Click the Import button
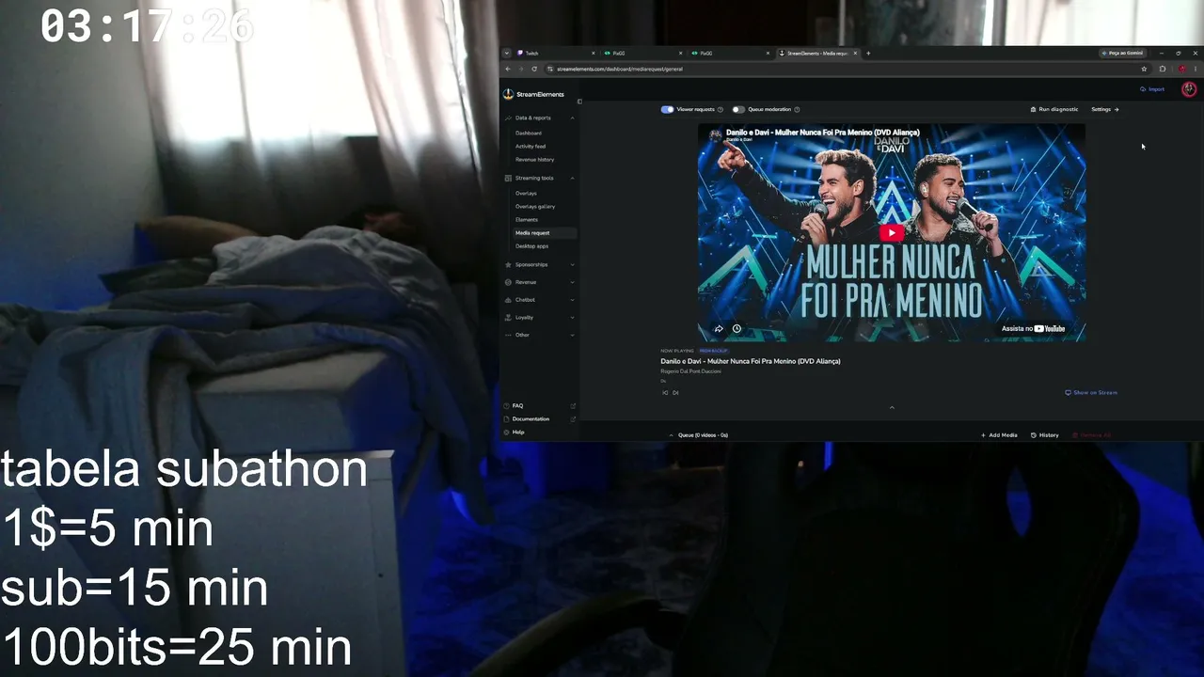Image resolution: width=1204 pixels, height=677 pixels. tap(1152, 89)
